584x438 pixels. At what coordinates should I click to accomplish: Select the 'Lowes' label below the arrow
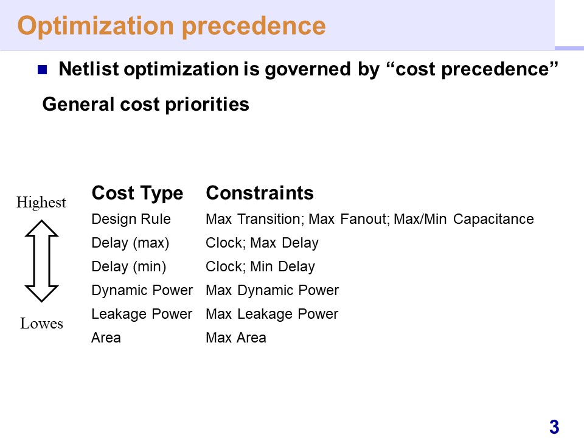(x=41, y=324)
